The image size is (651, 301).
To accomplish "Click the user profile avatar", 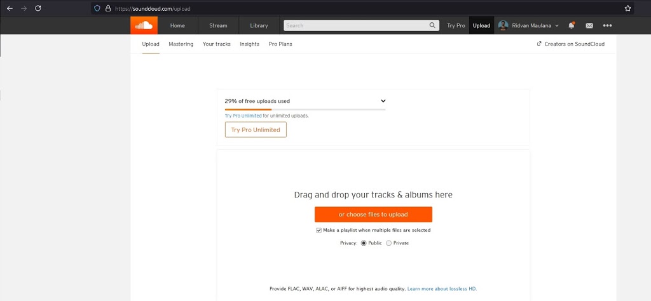I will coord(504,25).
